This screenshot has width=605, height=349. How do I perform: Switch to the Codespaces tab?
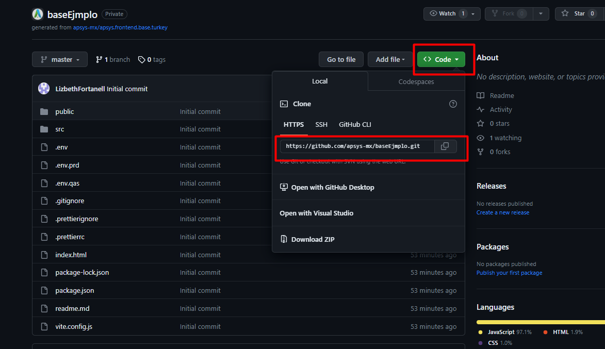[x=416, y=81]
